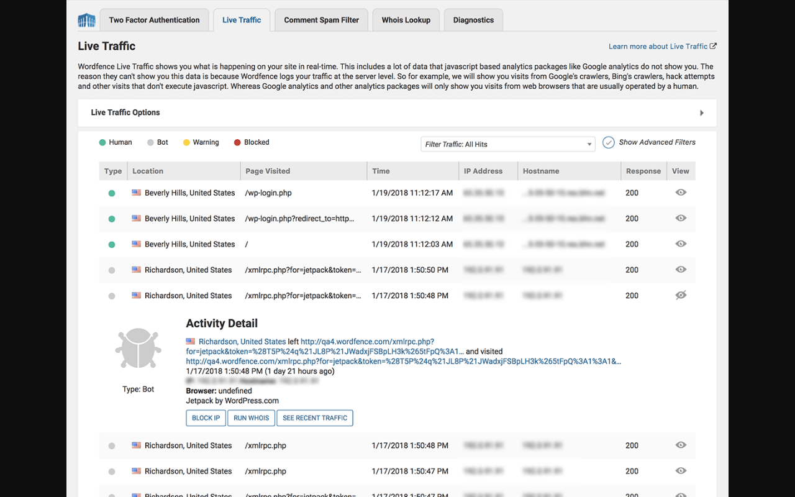795x497 pixels.
Task: Click the bug icon in Activity Detail
Action: tap(139, 349)
